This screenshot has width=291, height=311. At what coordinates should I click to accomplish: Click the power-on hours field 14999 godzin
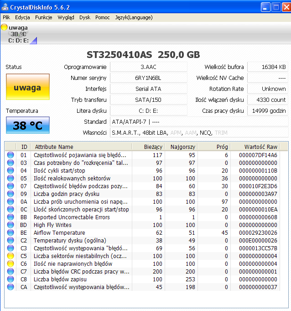pyautogui.click(x=268, y=111)
